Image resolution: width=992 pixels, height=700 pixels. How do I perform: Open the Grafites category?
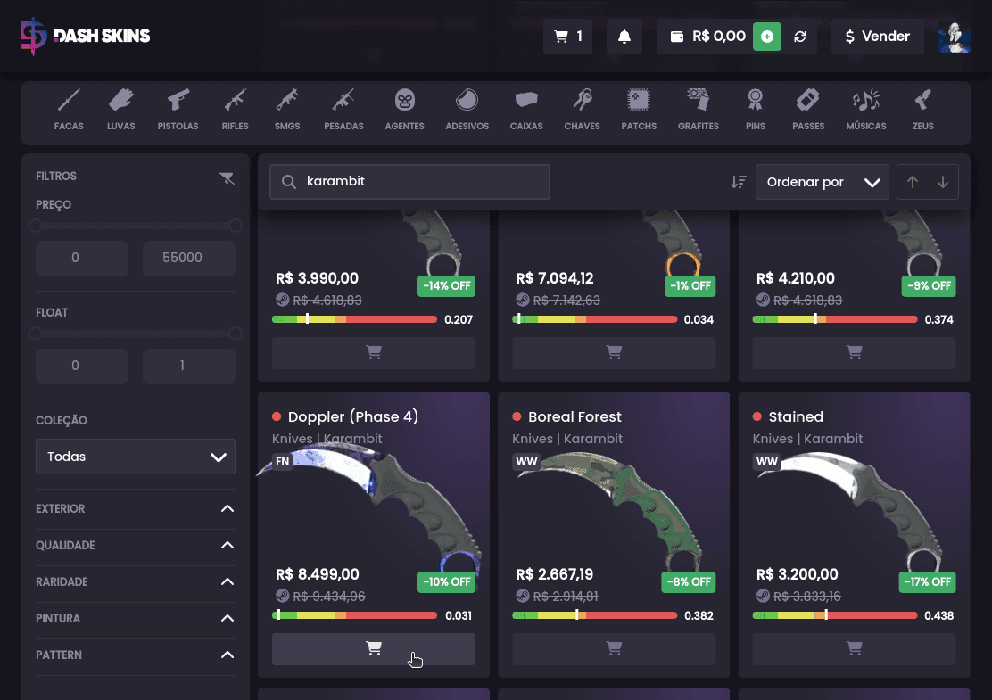coord(699,110)
